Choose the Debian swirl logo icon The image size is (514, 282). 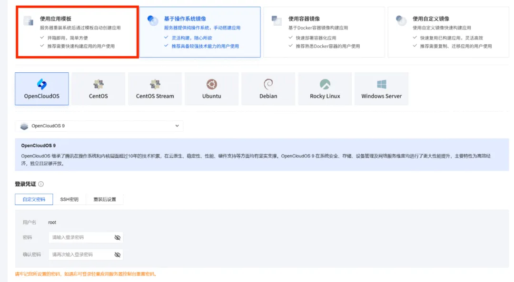pos(268,84)
